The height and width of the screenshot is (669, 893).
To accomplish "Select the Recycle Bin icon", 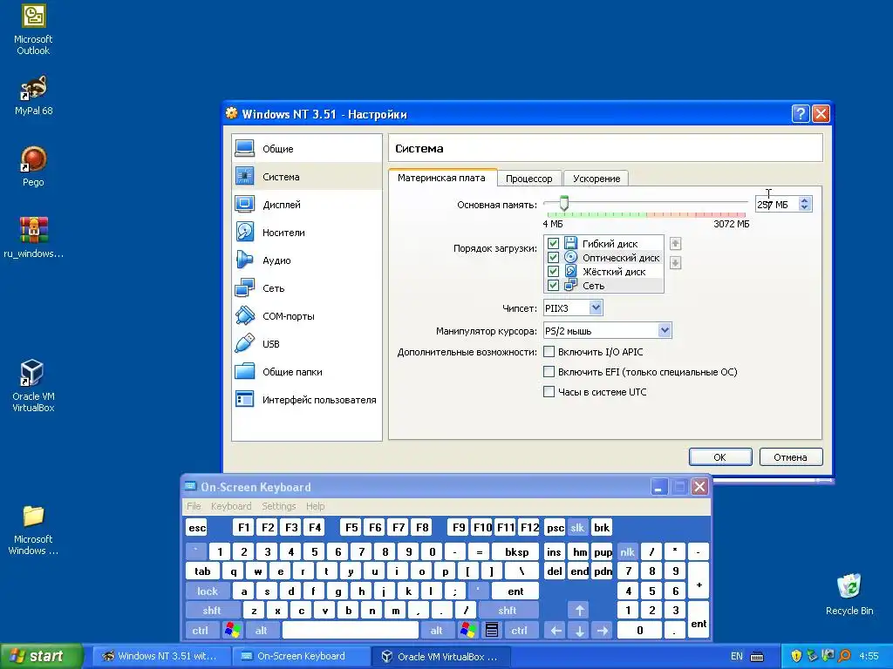I will (x=849, y=594).
